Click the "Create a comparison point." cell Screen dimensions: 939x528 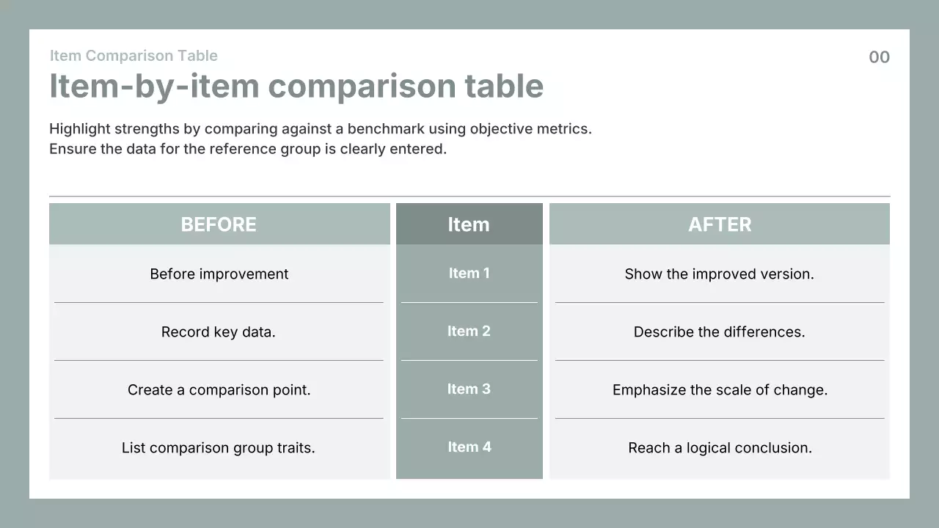219,390
